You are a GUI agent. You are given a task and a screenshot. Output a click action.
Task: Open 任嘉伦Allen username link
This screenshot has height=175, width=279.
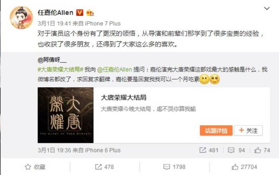tap(55, 13)
